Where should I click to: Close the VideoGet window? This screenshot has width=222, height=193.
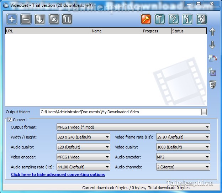point(212,4)
